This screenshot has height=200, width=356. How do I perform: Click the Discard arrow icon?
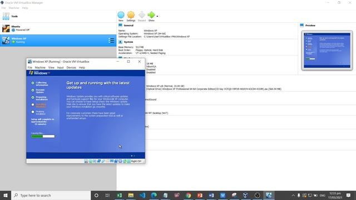(142, 15)
